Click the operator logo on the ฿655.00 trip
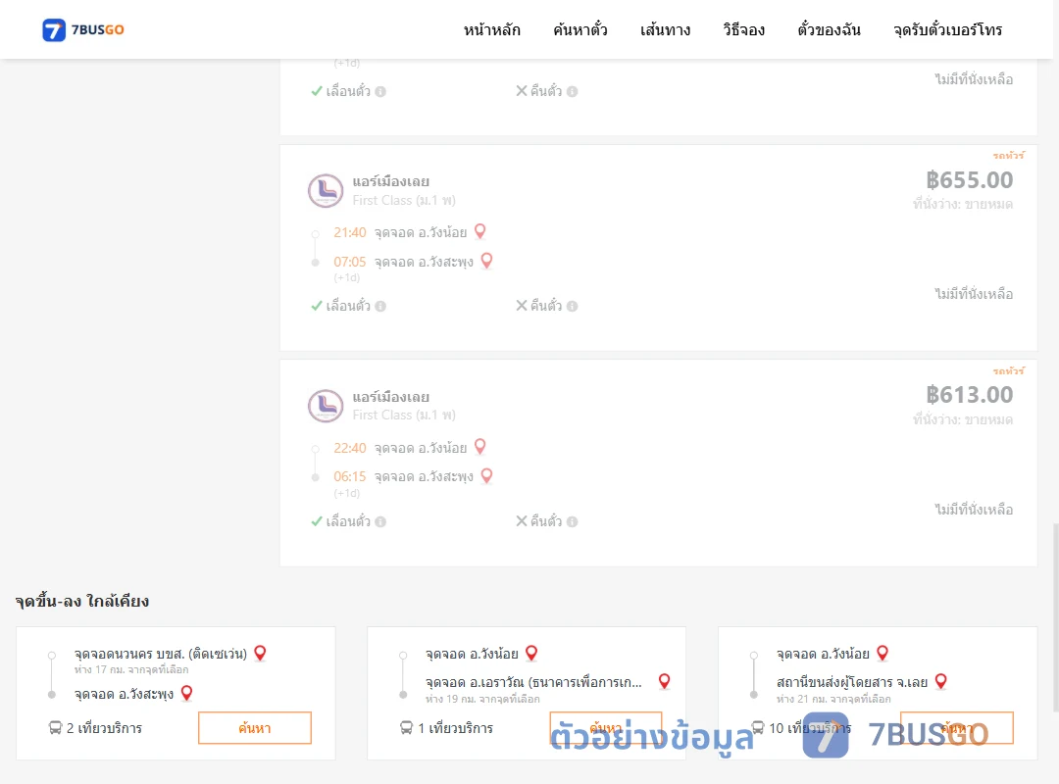Image resolution: width=1059 pixels, height=784 pixels. coord(326,190)
